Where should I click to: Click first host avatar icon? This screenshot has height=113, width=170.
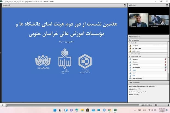coord(130,46)
